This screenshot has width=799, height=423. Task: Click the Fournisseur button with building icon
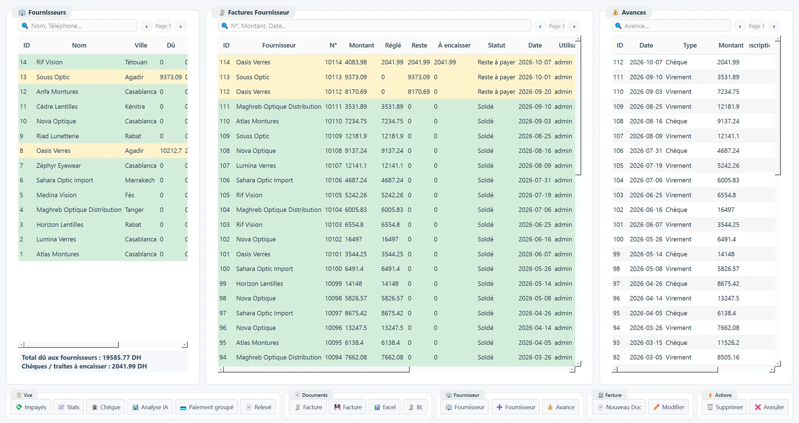pyautogui.click(x=464, y=407)
